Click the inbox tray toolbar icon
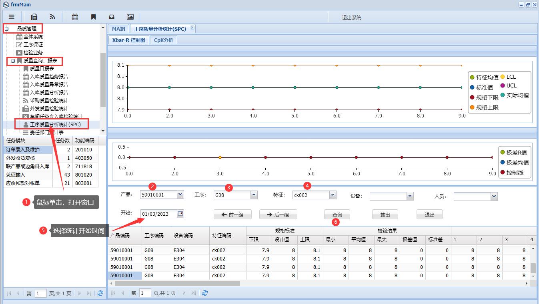 coord(112,17)
